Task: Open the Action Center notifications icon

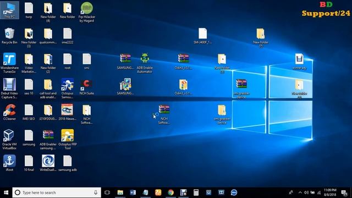Action: [344, 193]
